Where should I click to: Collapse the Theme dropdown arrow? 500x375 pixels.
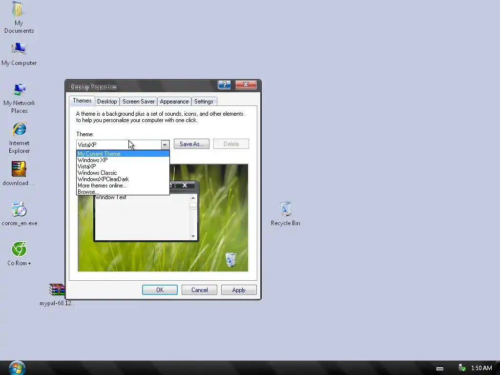click(x=165, y=145)
